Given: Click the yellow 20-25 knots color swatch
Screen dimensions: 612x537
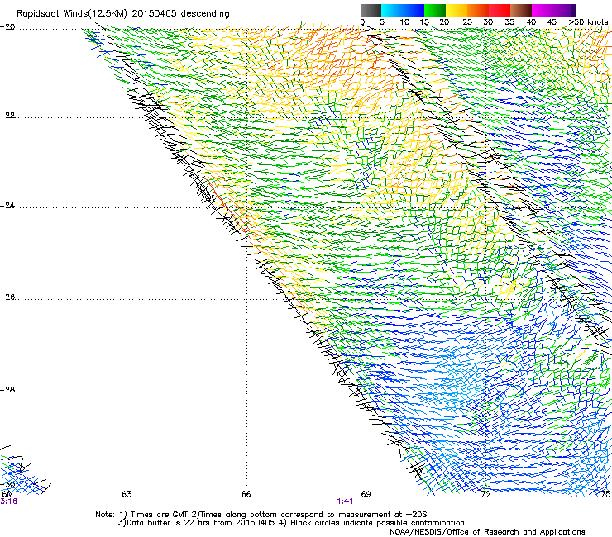Looking at the screenshot, I should pyautogui.click(x=457, y=10).
